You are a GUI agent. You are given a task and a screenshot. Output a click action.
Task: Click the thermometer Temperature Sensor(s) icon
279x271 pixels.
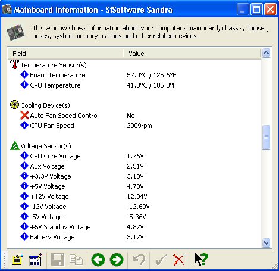14,64
